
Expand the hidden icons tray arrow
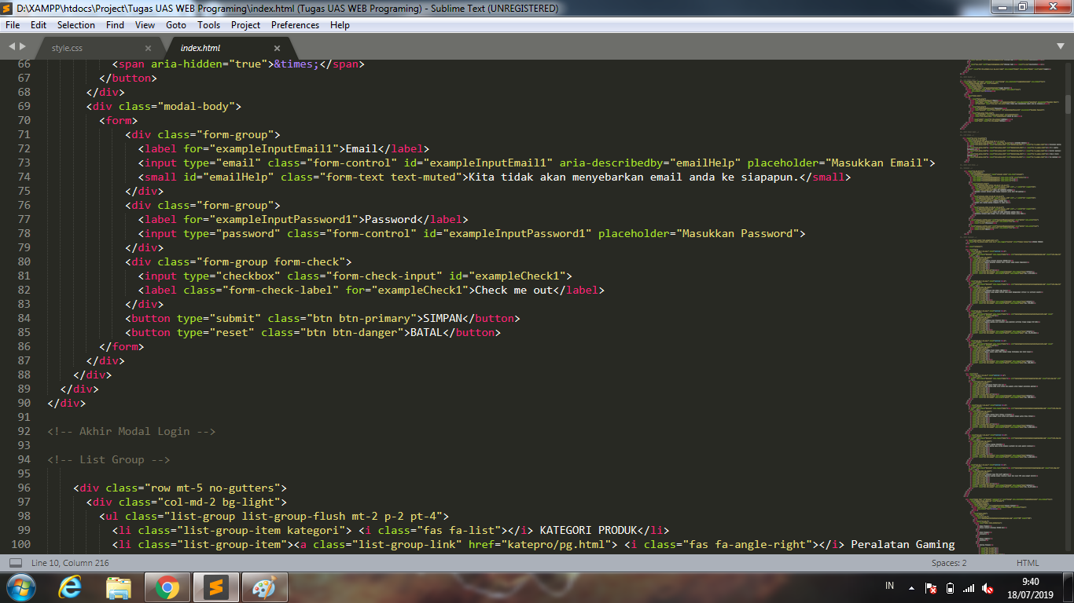tap(911, 588)
